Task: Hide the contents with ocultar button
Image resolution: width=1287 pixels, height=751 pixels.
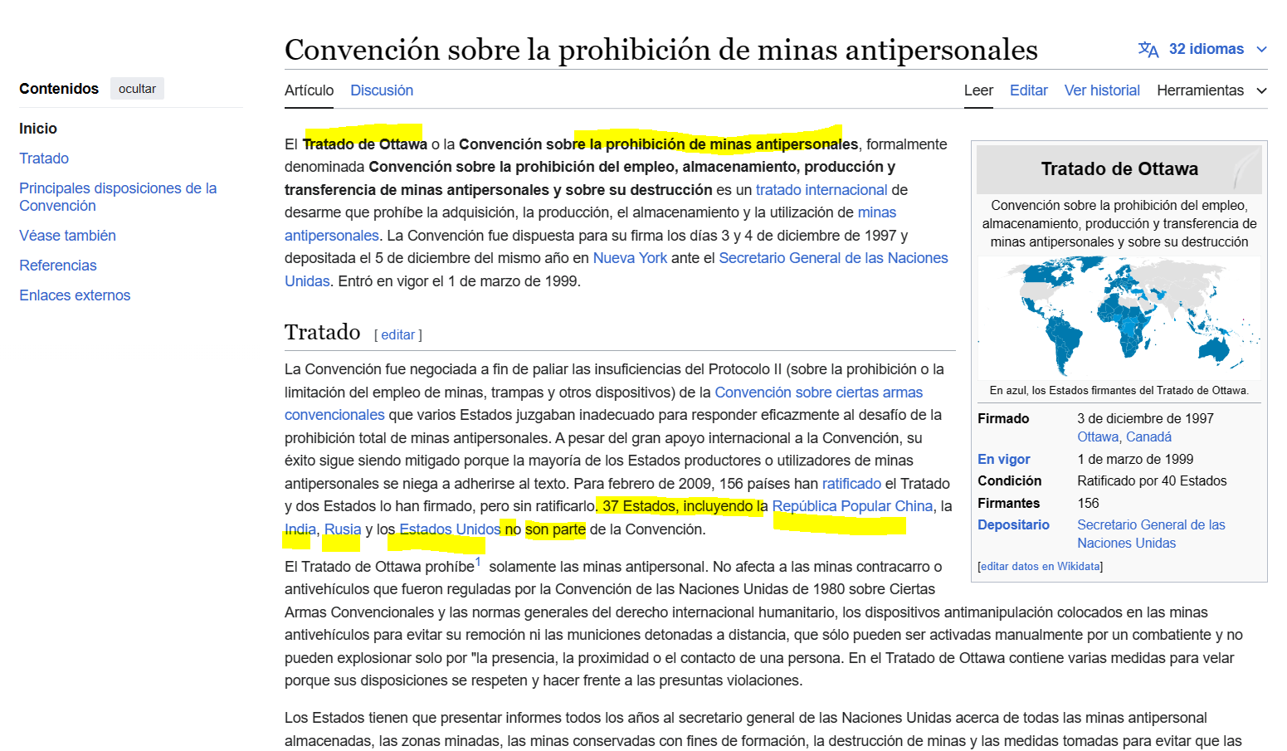Action: (x=137, y=89)
